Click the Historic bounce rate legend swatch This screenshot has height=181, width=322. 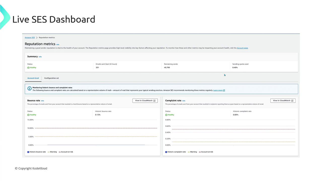tap(28, 152)
